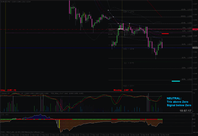Click the 'Signal below Zero' text
The image size is (198, 136).
point(179,105)
